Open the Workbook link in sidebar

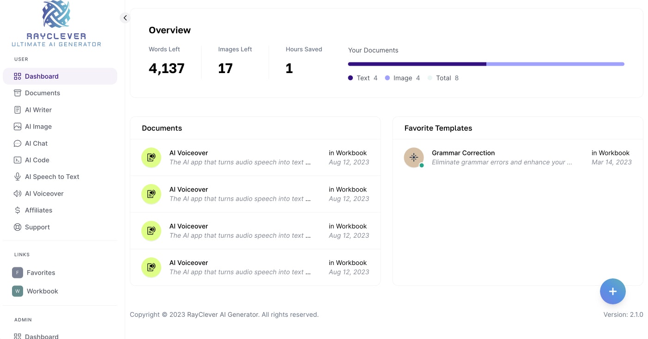42,291
